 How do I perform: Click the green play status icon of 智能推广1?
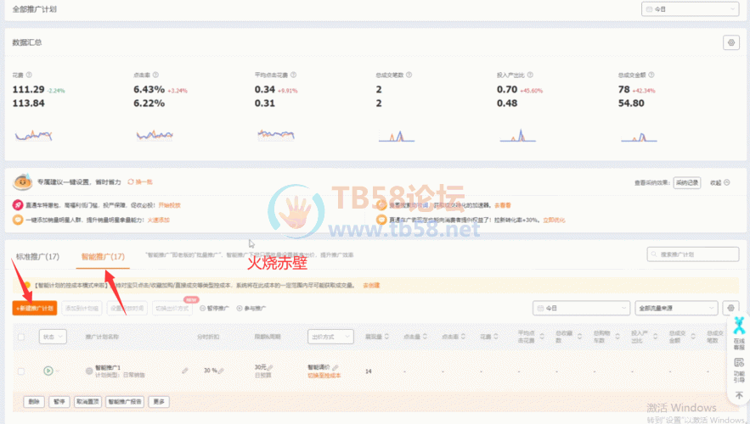[x=48, y=370]
